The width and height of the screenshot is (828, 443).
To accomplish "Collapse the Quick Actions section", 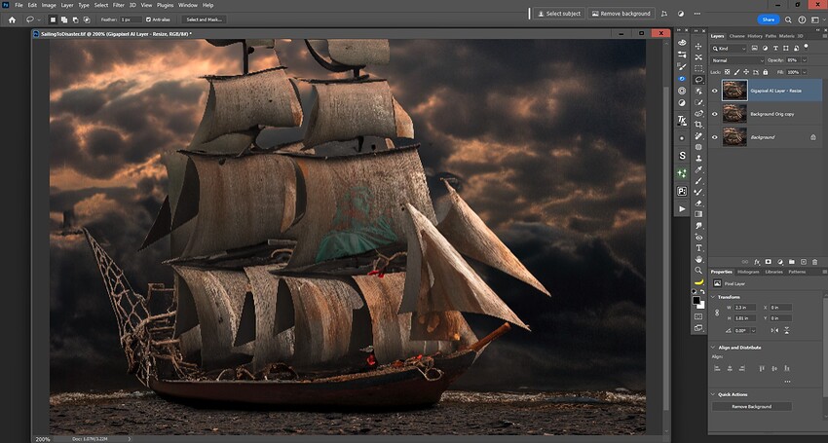I will coord(713,394).
